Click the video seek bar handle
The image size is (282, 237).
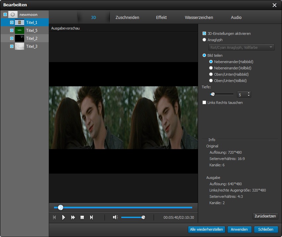pos(61,207)
